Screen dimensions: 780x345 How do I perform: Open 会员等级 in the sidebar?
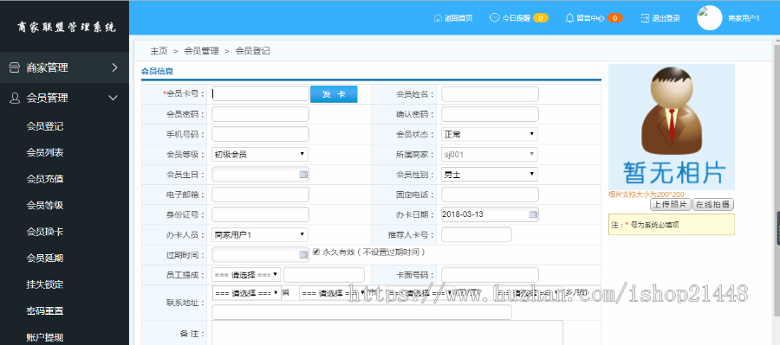click(45, 205)
